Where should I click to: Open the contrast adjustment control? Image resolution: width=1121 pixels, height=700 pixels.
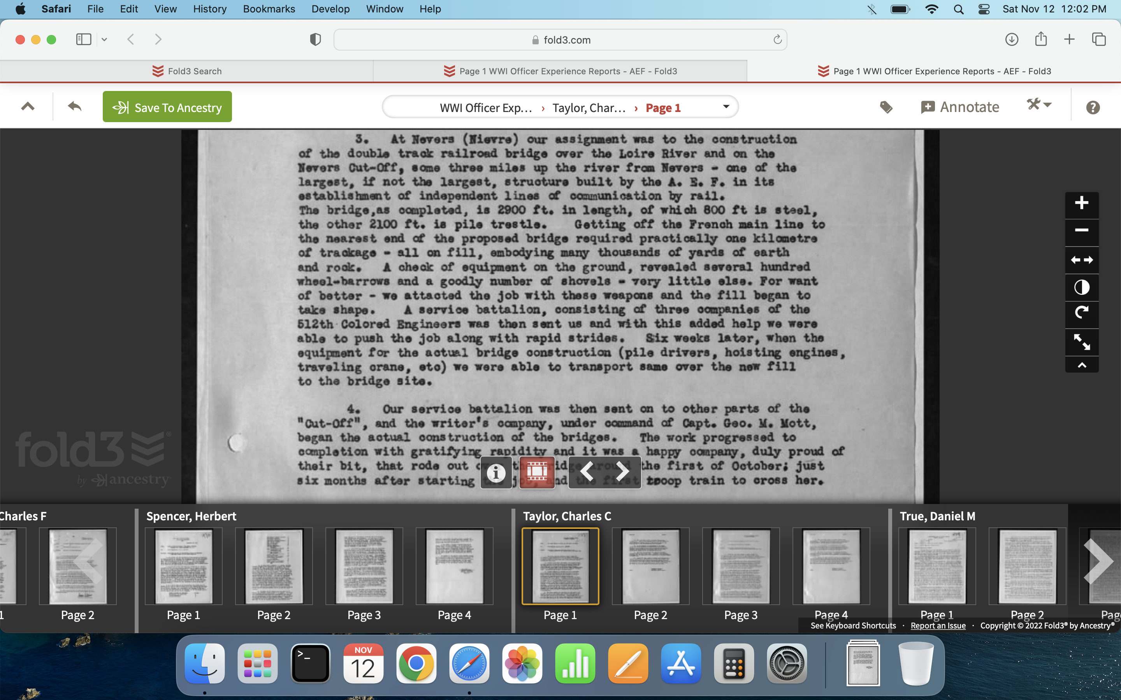(x=1081, y=287)
